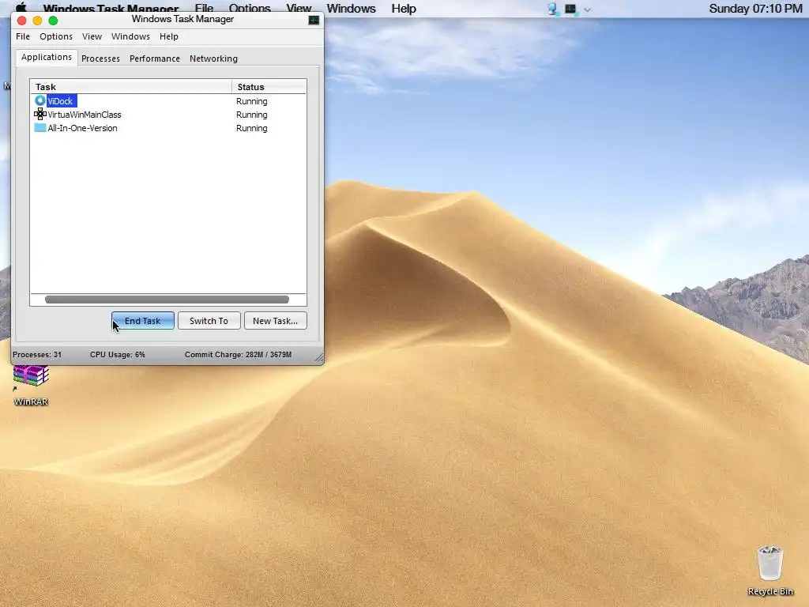Switch to the Networking tab

(x=213, y=58)
